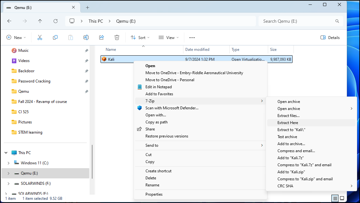This screenshot has width=360, height=203.
Task: Switch to large thumbnails view in the status bar
Action: tap(342, 198)
